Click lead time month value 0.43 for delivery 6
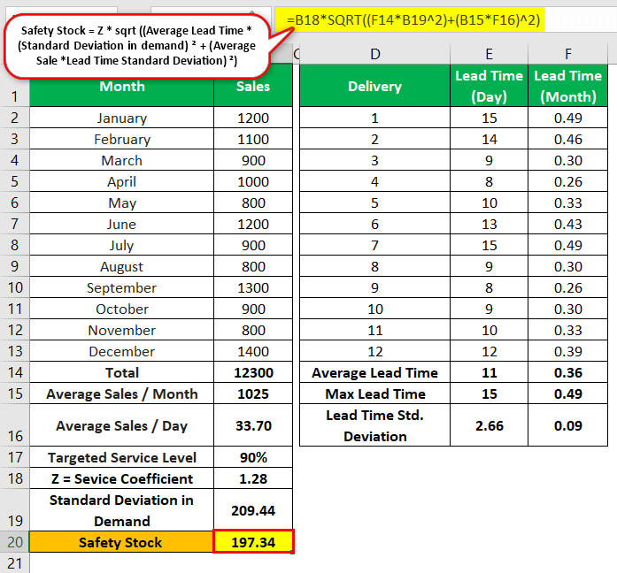This screenshot has width=617, height=573. coord(567,224)
